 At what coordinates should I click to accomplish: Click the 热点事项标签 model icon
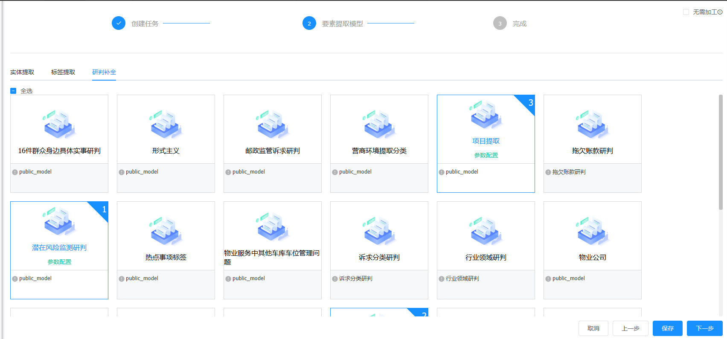click(x=166, y=231)
